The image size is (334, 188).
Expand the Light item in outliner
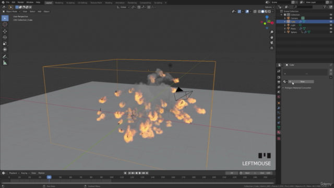[285, 25]
